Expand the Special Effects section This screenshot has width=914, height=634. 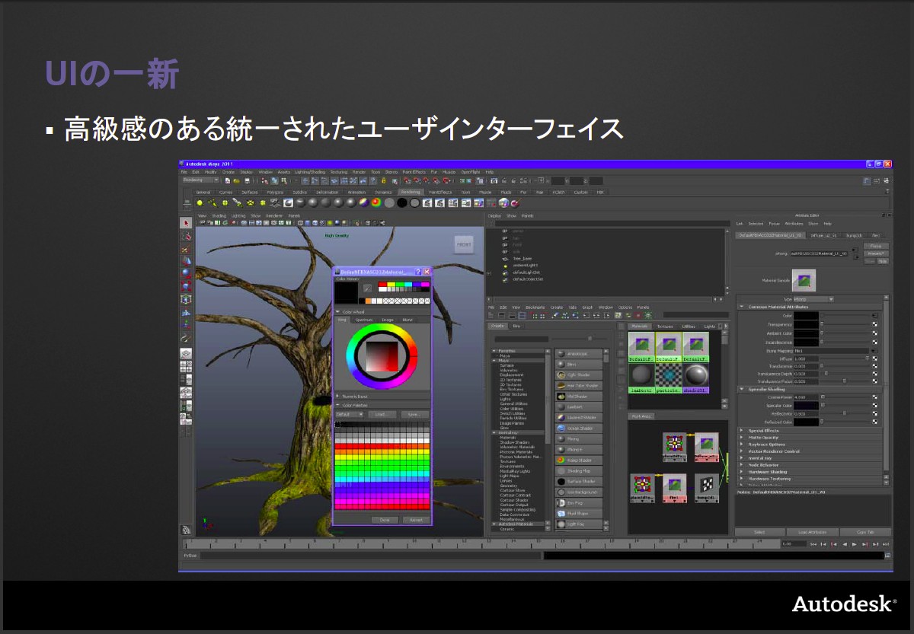742,431
